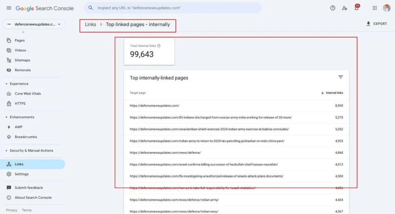Select the Breadcrumbs enhancement report
395x214 pixels.
26,137
